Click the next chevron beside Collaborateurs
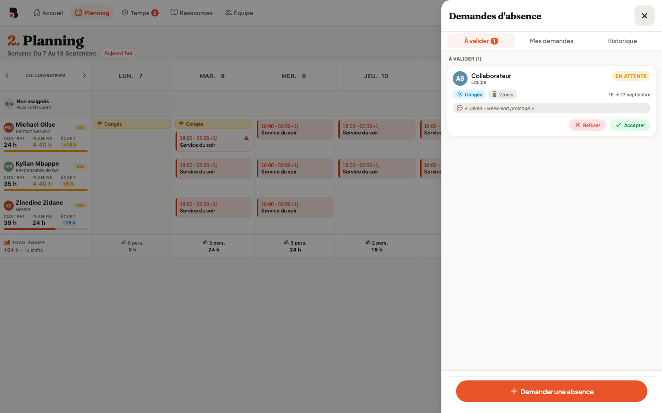This screenshot has width=662, height=413. [x=85, y=76]
